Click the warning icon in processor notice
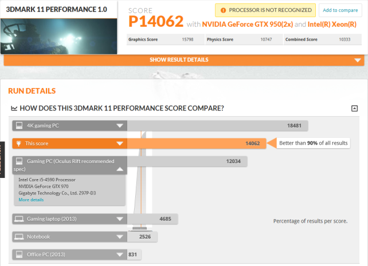Screen dimensions: 368x266 (x=223, y=10)
